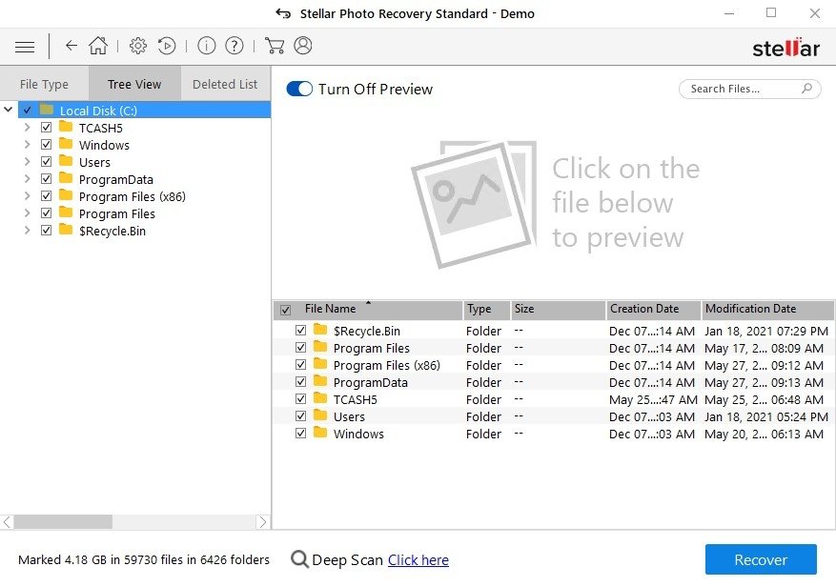Screen dimensions: 836x587
Task: Open the info icon
Action: coord(206,46)
